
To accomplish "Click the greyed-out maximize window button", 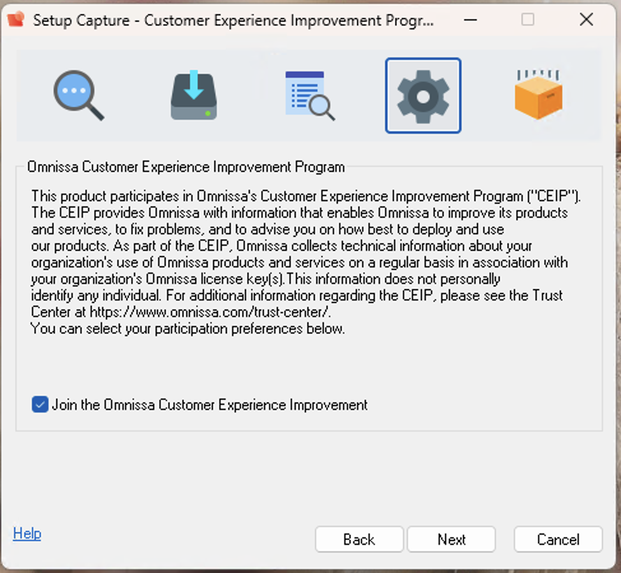I will 528,20.
